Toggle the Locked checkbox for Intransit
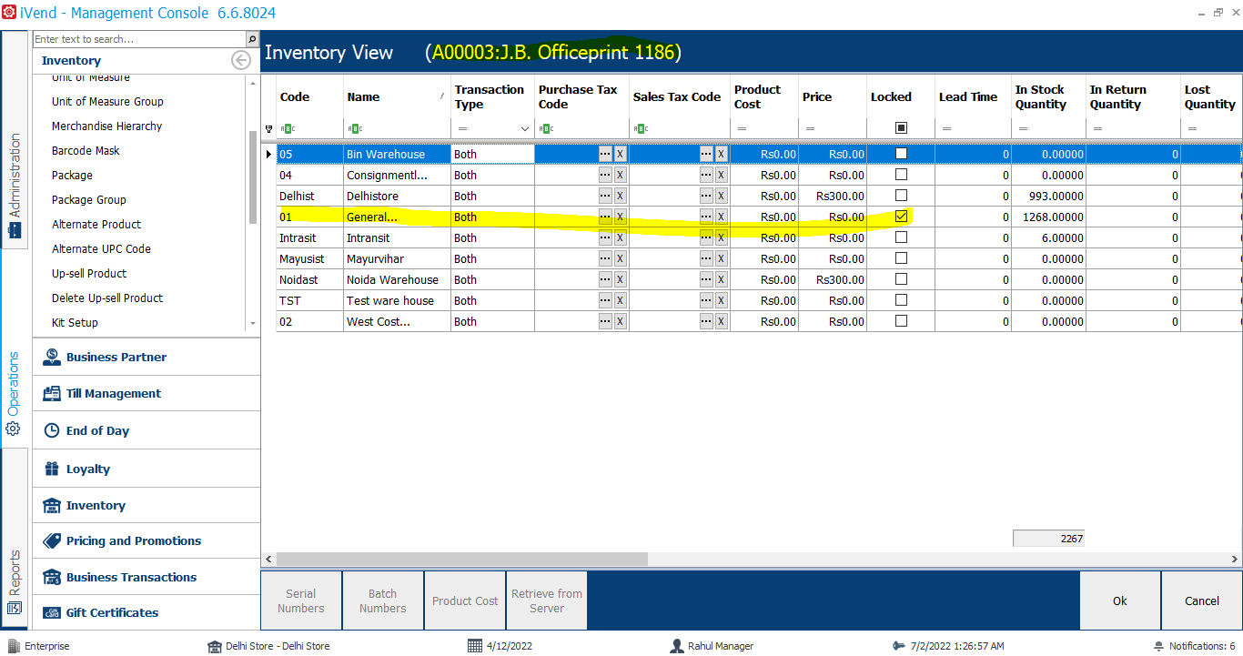Viewport: 1243px width, 656px height. (x=902, y=237)
